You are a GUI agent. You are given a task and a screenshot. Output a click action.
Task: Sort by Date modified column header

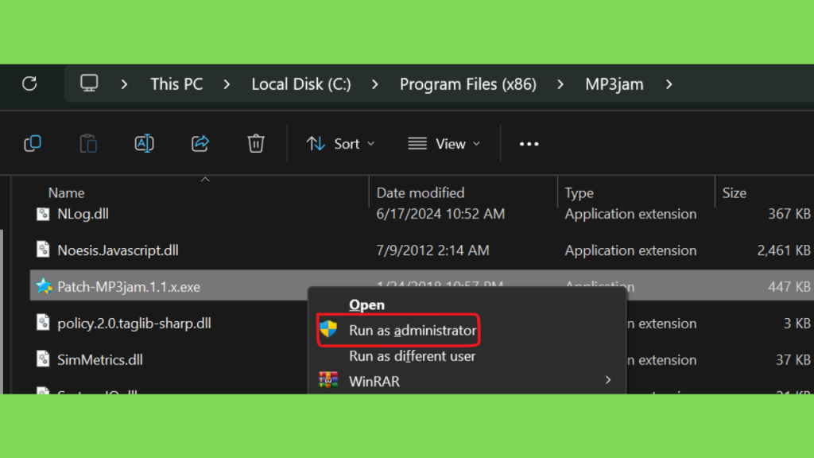pos(421,192)
